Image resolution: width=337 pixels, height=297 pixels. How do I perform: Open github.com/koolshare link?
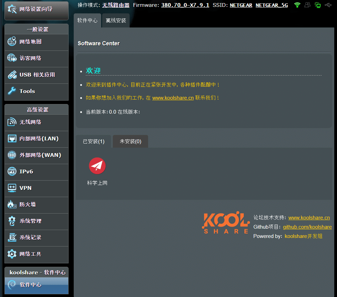[x=307, y=227]
